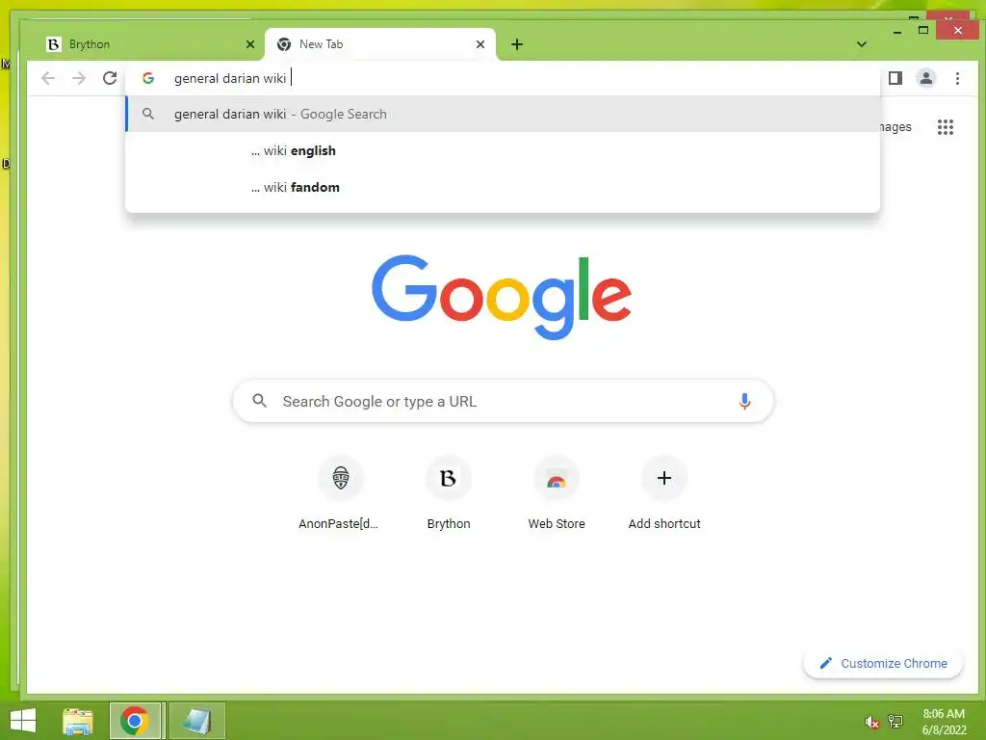986x740 pixels.
Task: Click the Google logo
Action: point(501,297)
